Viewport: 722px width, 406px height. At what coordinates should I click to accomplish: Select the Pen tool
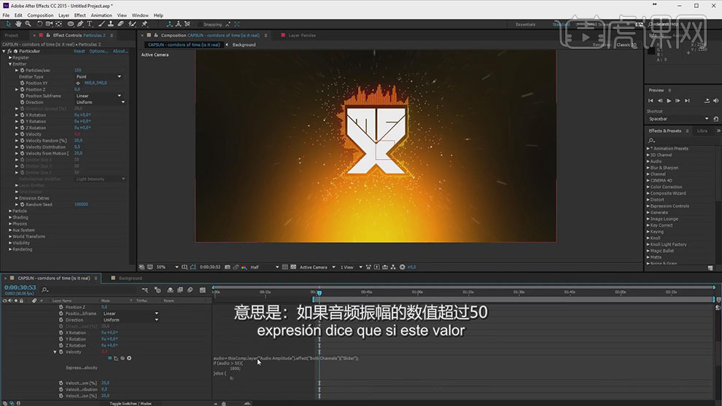click(x=80, y=24)
